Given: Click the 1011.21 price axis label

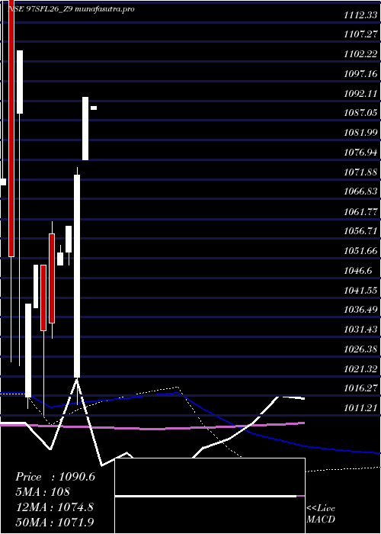Looking at the screenshot, I should (360, 407).
